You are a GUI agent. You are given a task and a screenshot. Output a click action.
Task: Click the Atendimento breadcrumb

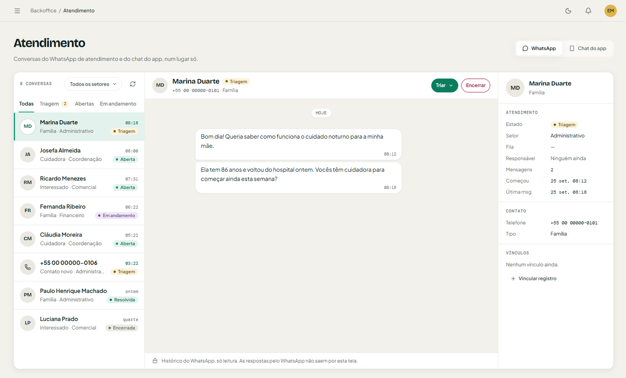tap(79, 11)
